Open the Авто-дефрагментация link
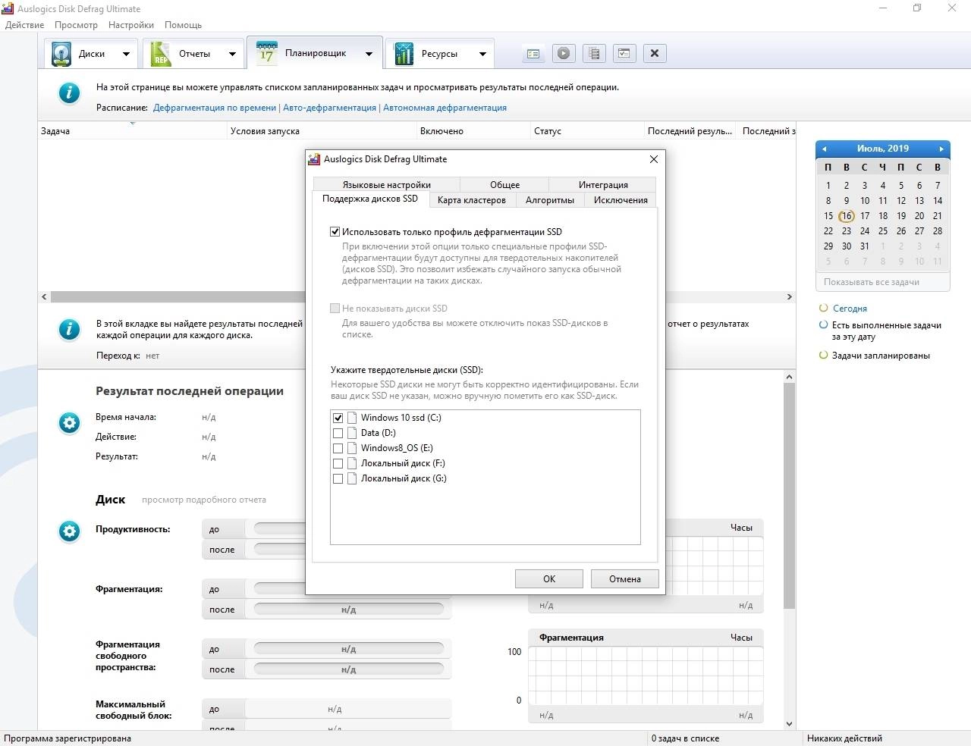971x746 pixels. pyautogui.click(x=329, y=108)
